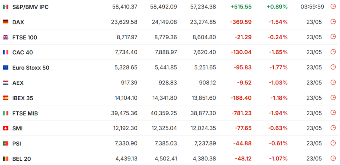Click the clock icon in the IBEX 35 row
Image resolution: width=340 pixels, height=165 pixels.
tap(333, 97)
